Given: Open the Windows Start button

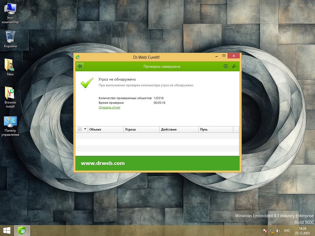Looking at the screenshot, I should [x=7, y=231].
